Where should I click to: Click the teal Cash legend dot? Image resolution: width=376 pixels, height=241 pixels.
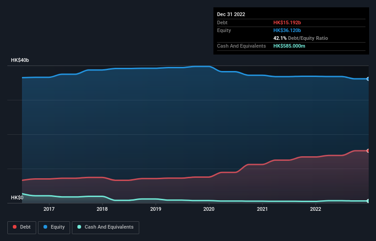point(79,227)
